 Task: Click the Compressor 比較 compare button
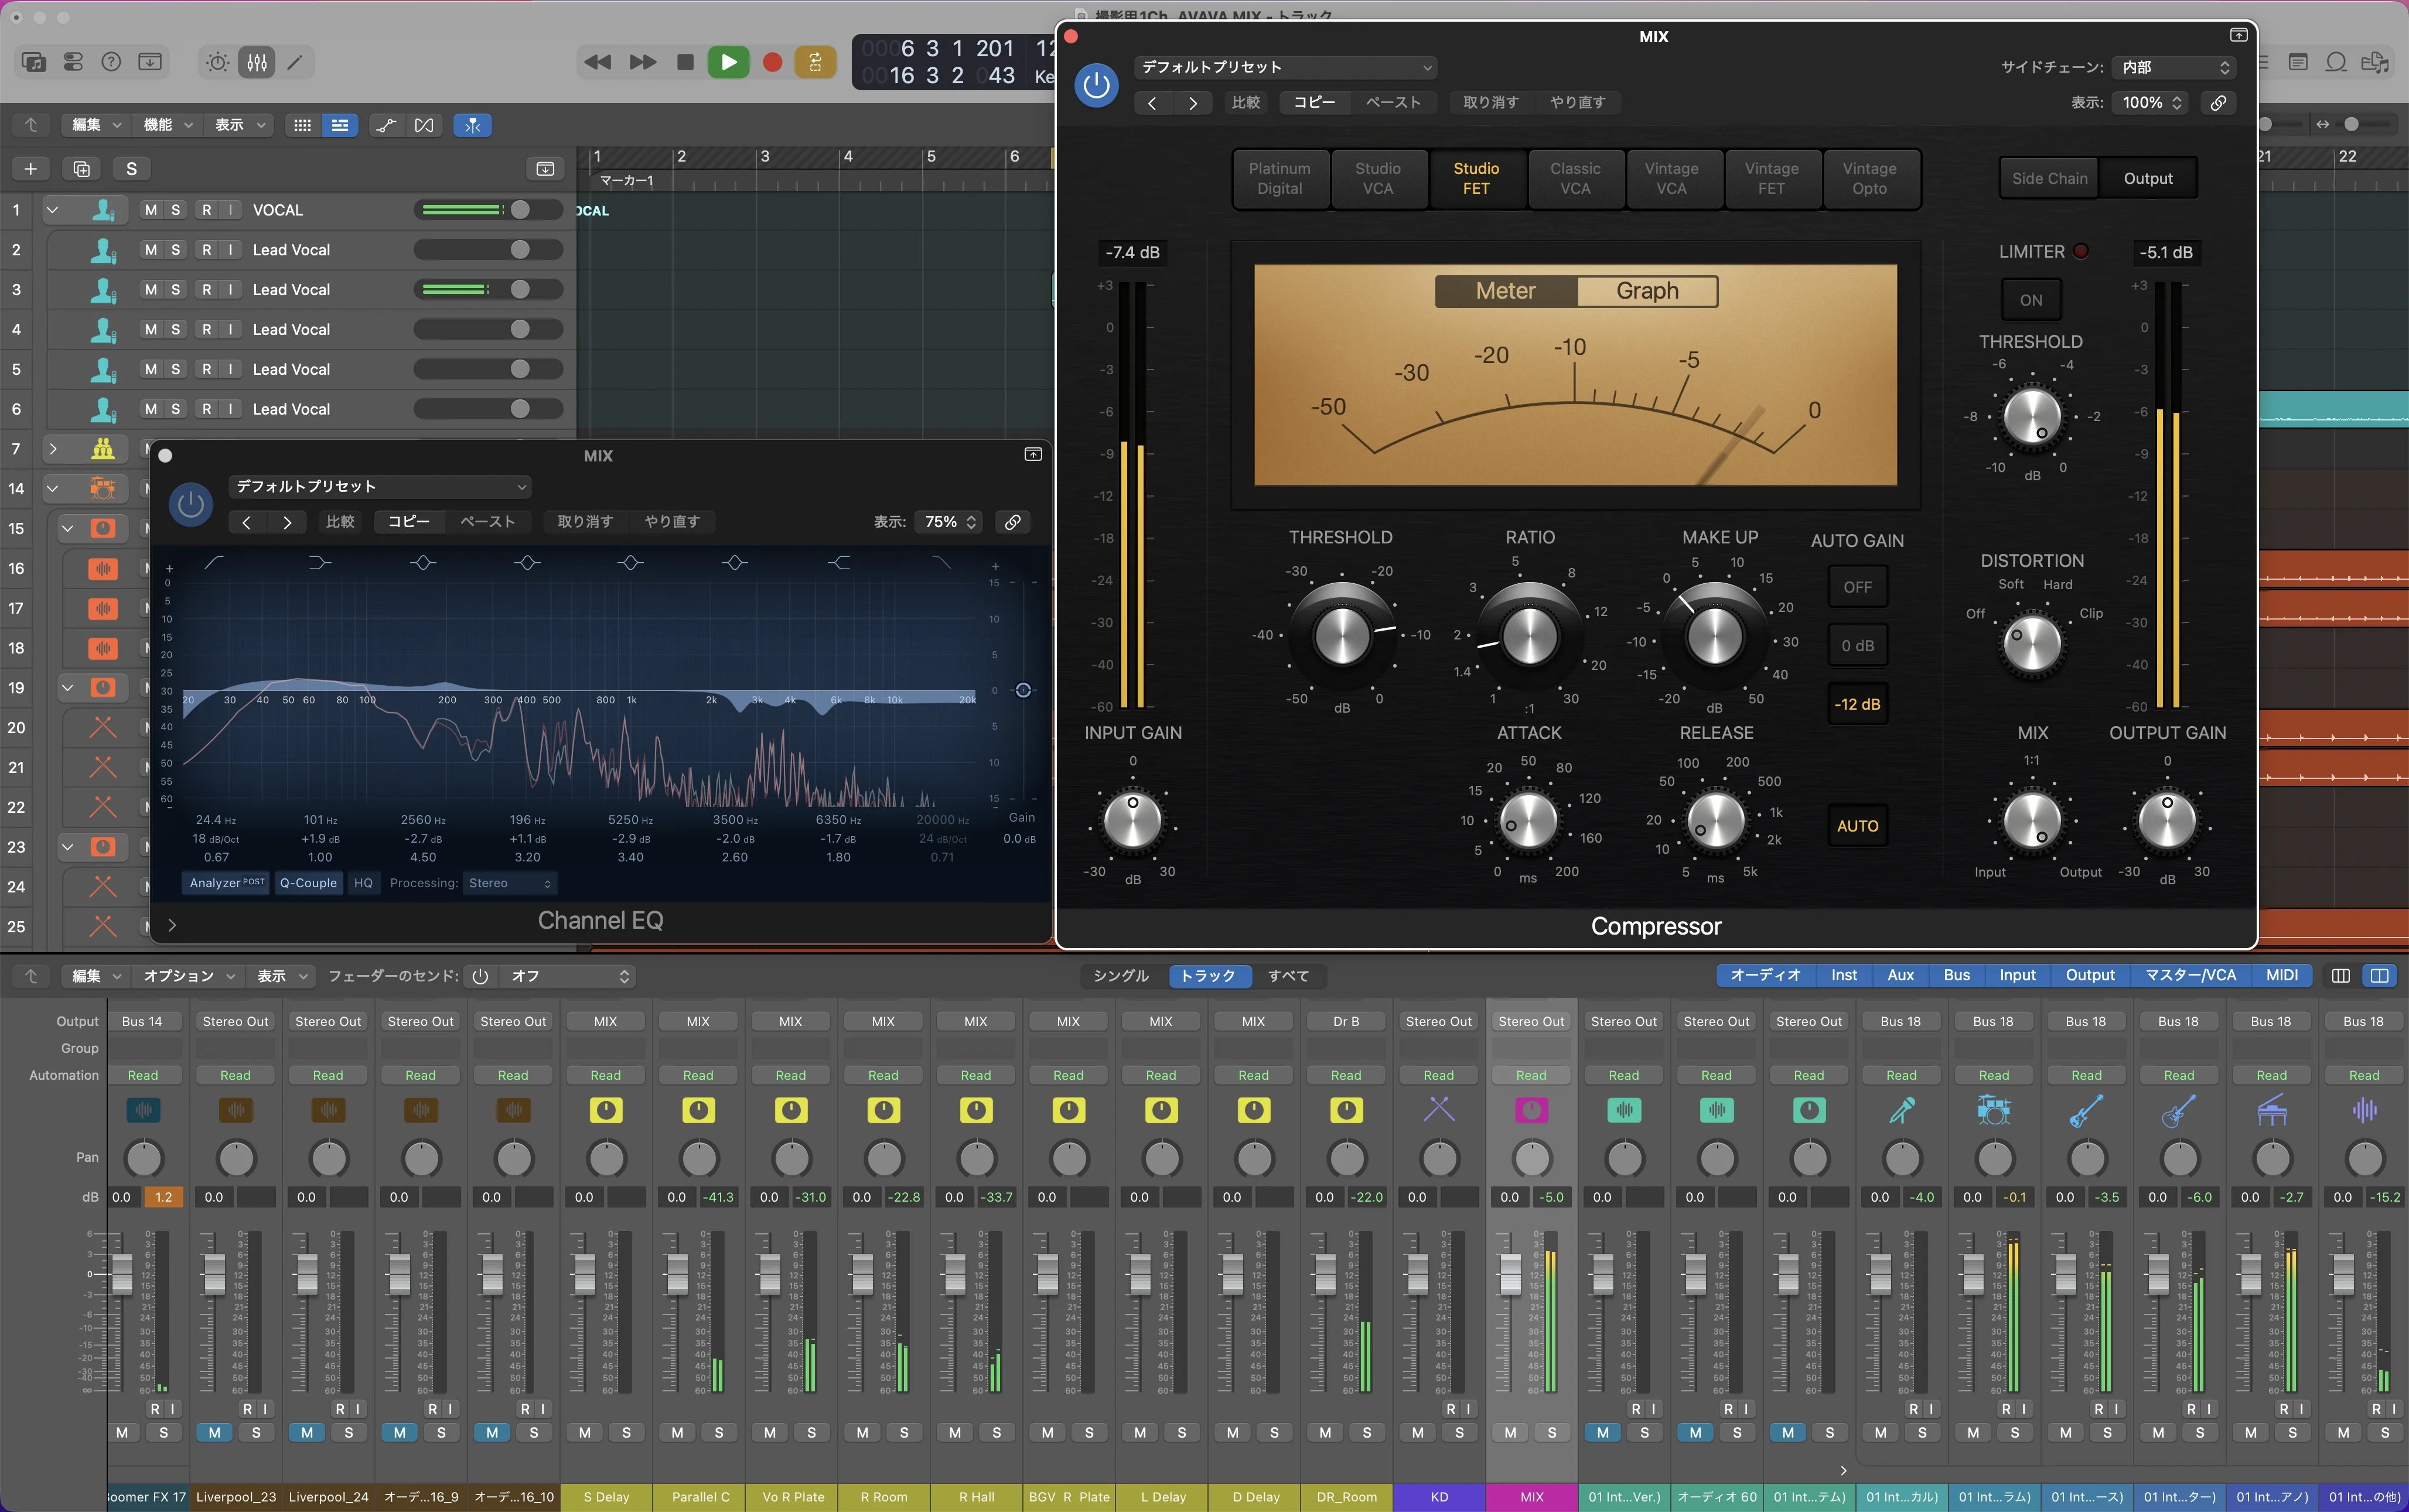tap(1246, 103)
